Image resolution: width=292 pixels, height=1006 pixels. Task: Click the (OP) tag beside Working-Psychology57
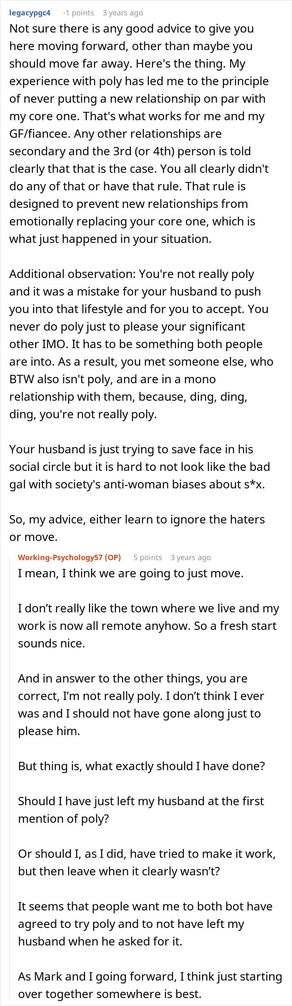113,557
